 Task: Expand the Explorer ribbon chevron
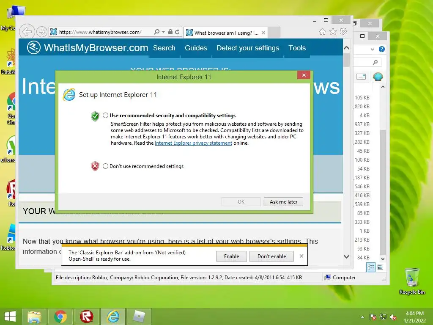click(x=372, y=49)
